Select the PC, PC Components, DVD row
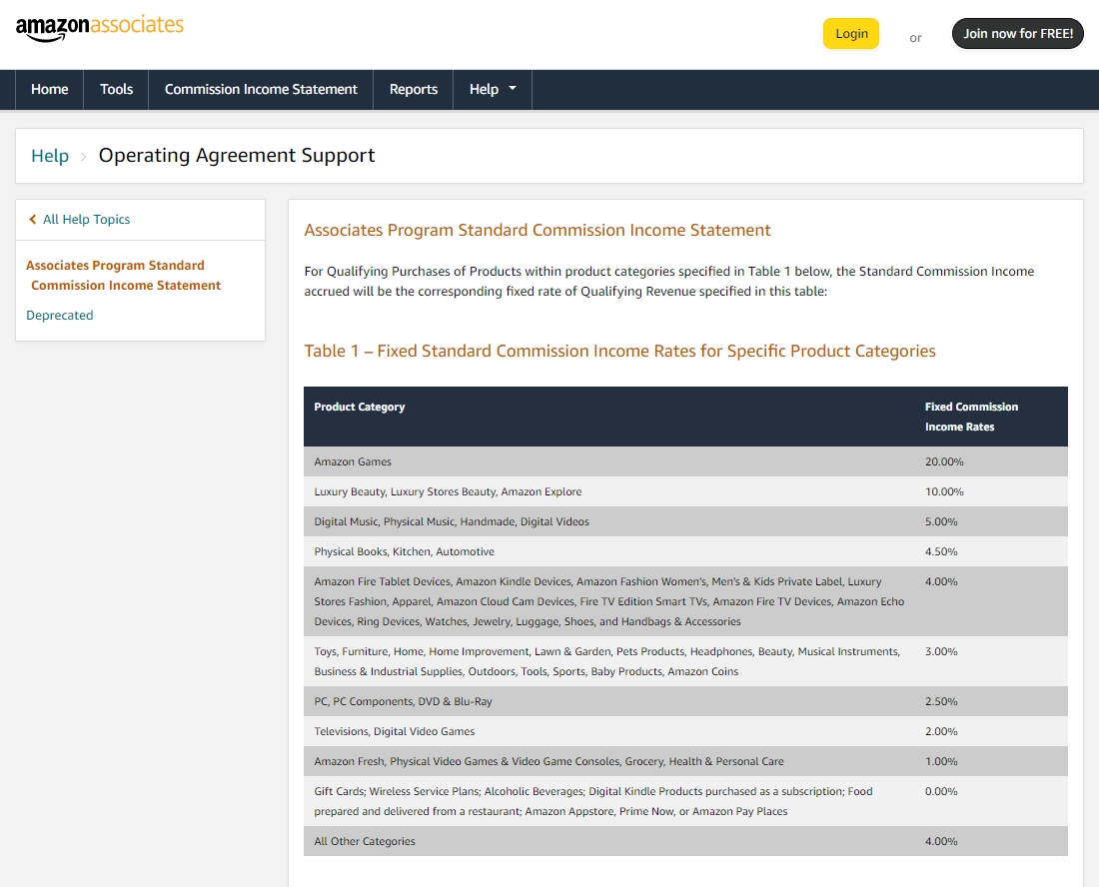This screenshot has height=887, width=1099. (685, 701)
